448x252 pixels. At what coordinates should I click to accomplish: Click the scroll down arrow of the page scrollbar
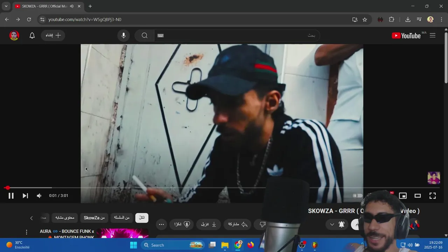coord(446,236)
